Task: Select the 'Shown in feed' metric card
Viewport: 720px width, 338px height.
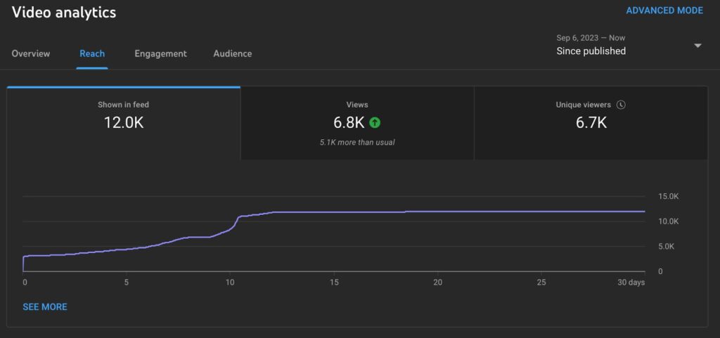Action: (123, 116)
